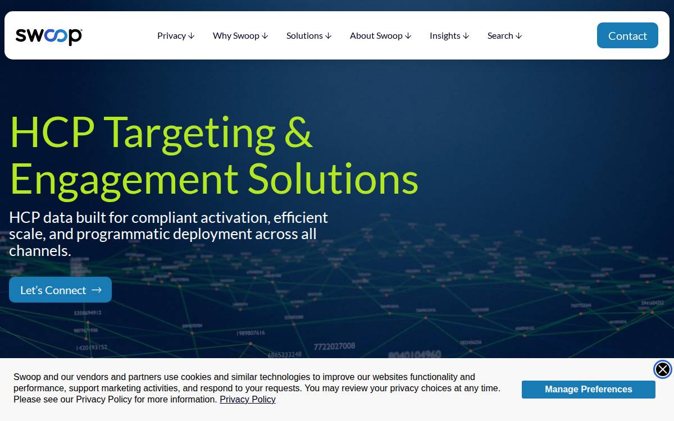Click the Swoop logo
This screenshot has height=421, width=674.
pos(49,36)
